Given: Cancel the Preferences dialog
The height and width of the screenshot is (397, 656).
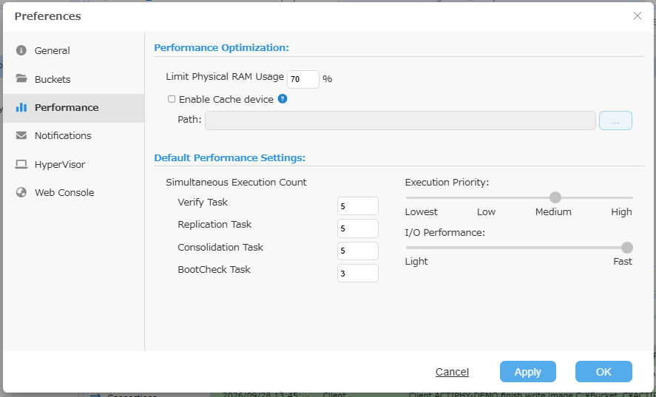Looking at the screenshot, I should point(452,372).
